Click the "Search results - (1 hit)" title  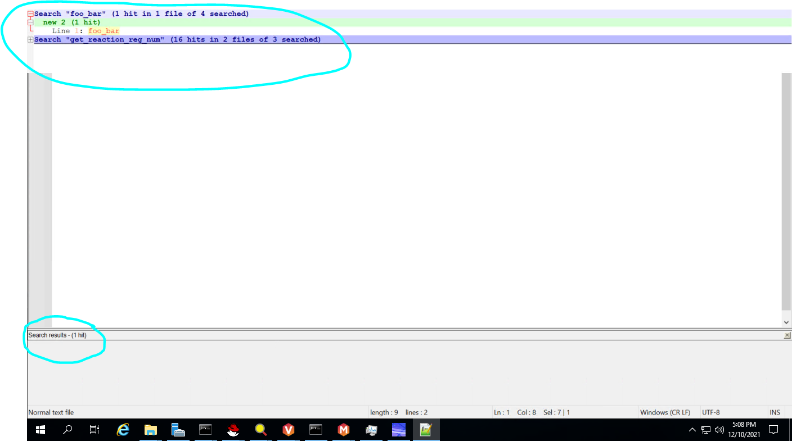(57, 335)
